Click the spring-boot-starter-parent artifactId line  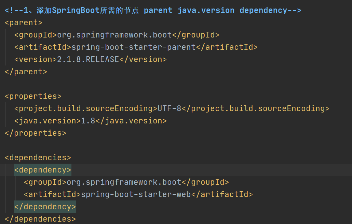pos(136,47)
